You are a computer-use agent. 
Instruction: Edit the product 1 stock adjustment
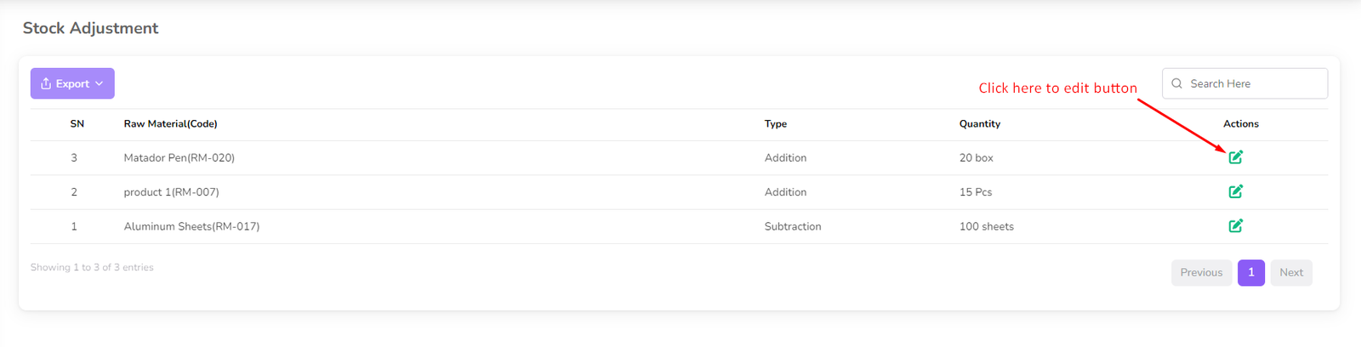click(x=1235, y=191)
